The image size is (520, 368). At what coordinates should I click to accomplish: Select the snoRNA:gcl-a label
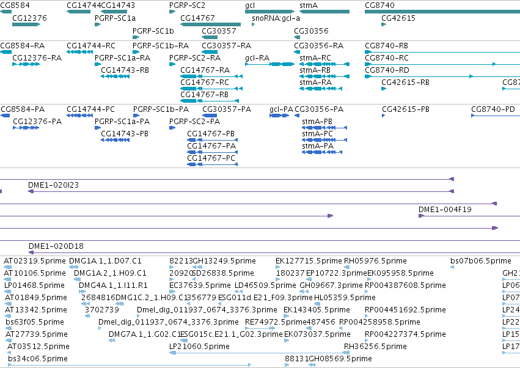276,18
